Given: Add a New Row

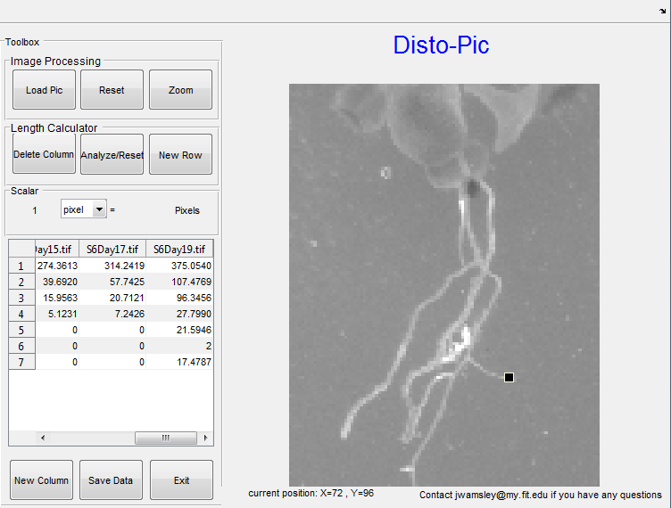Looking at the screenshot, I should click(x=180, y=154).
